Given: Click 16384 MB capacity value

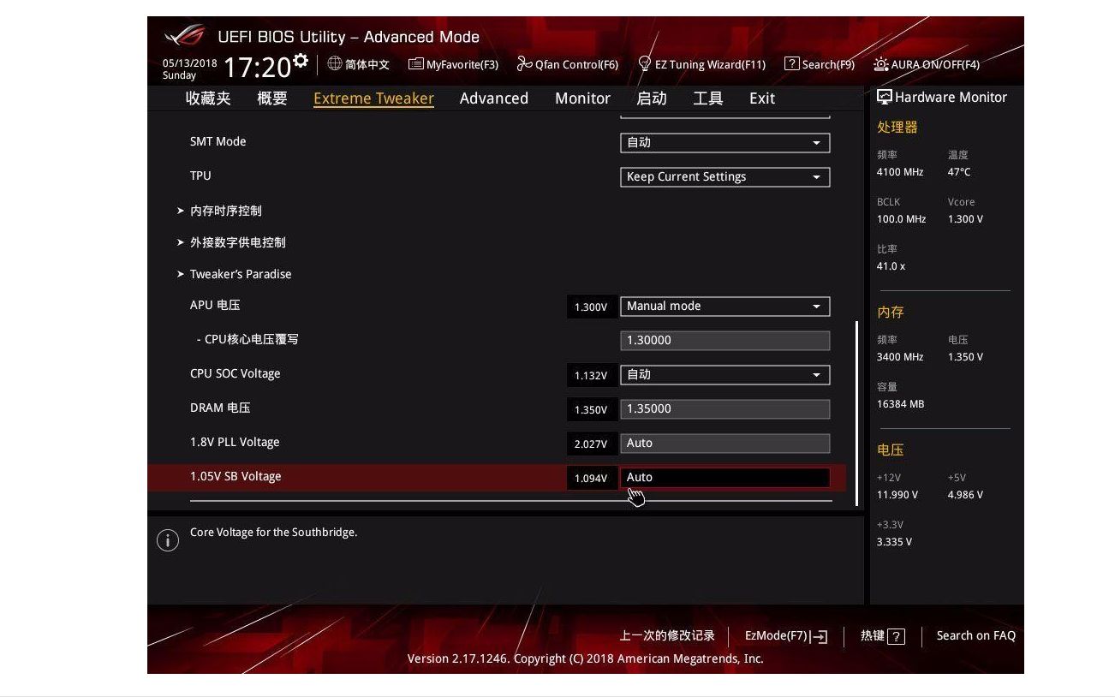Looking at the screenshot, I should [x=900, y=404].
